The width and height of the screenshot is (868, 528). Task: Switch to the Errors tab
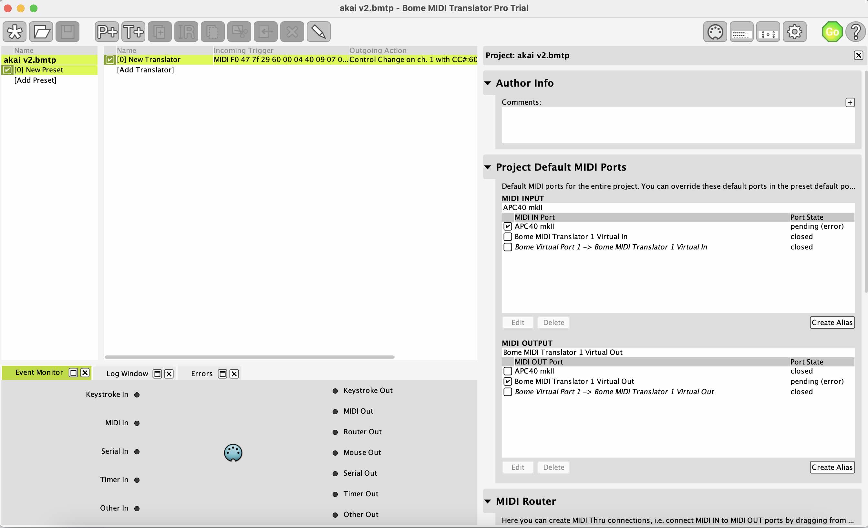coord(201,374)
